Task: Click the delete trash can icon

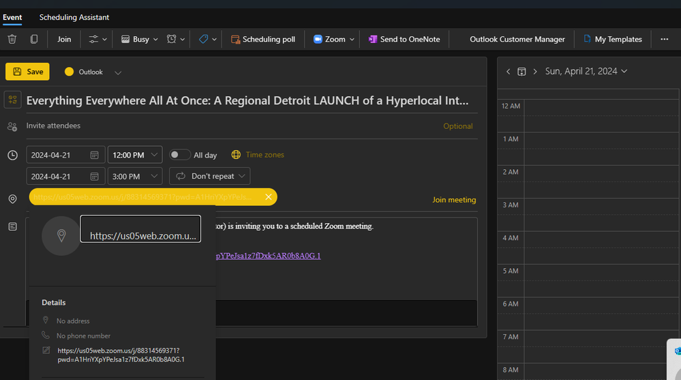Action: 12,40
